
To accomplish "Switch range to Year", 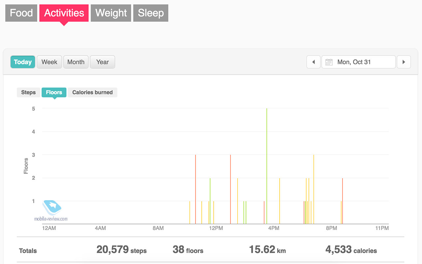I will (x=103, y=62).
